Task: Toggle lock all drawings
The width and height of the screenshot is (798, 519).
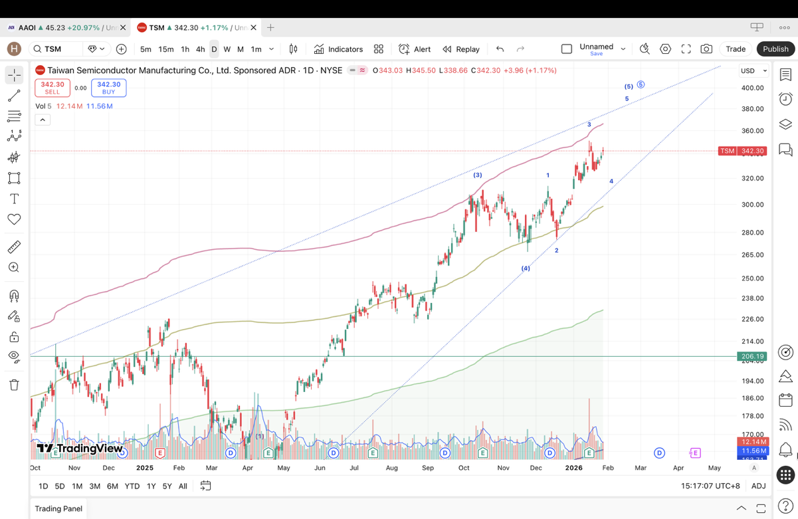Action: 14,337
